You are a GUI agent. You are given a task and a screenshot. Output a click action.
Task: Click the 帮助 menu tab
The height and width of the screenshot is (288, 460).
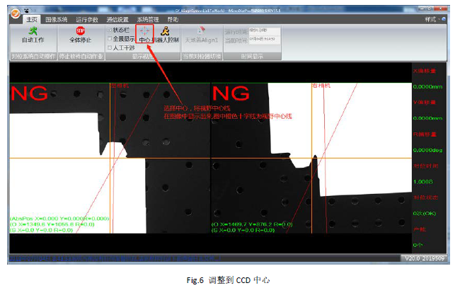pyautogui.click(x=173, y=20)
